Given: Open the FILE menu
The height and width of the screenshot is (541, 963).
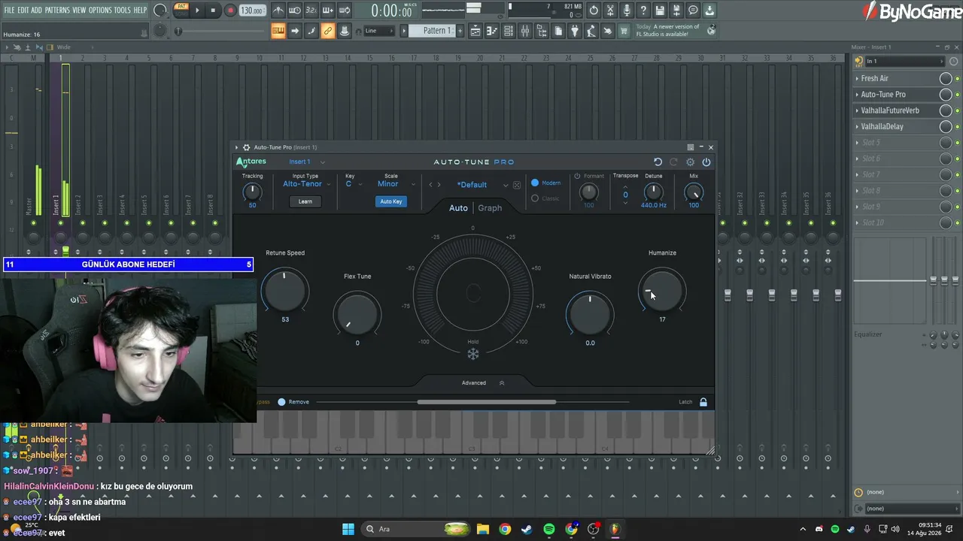Looking at the screenshot, I should tap(9, 10).
